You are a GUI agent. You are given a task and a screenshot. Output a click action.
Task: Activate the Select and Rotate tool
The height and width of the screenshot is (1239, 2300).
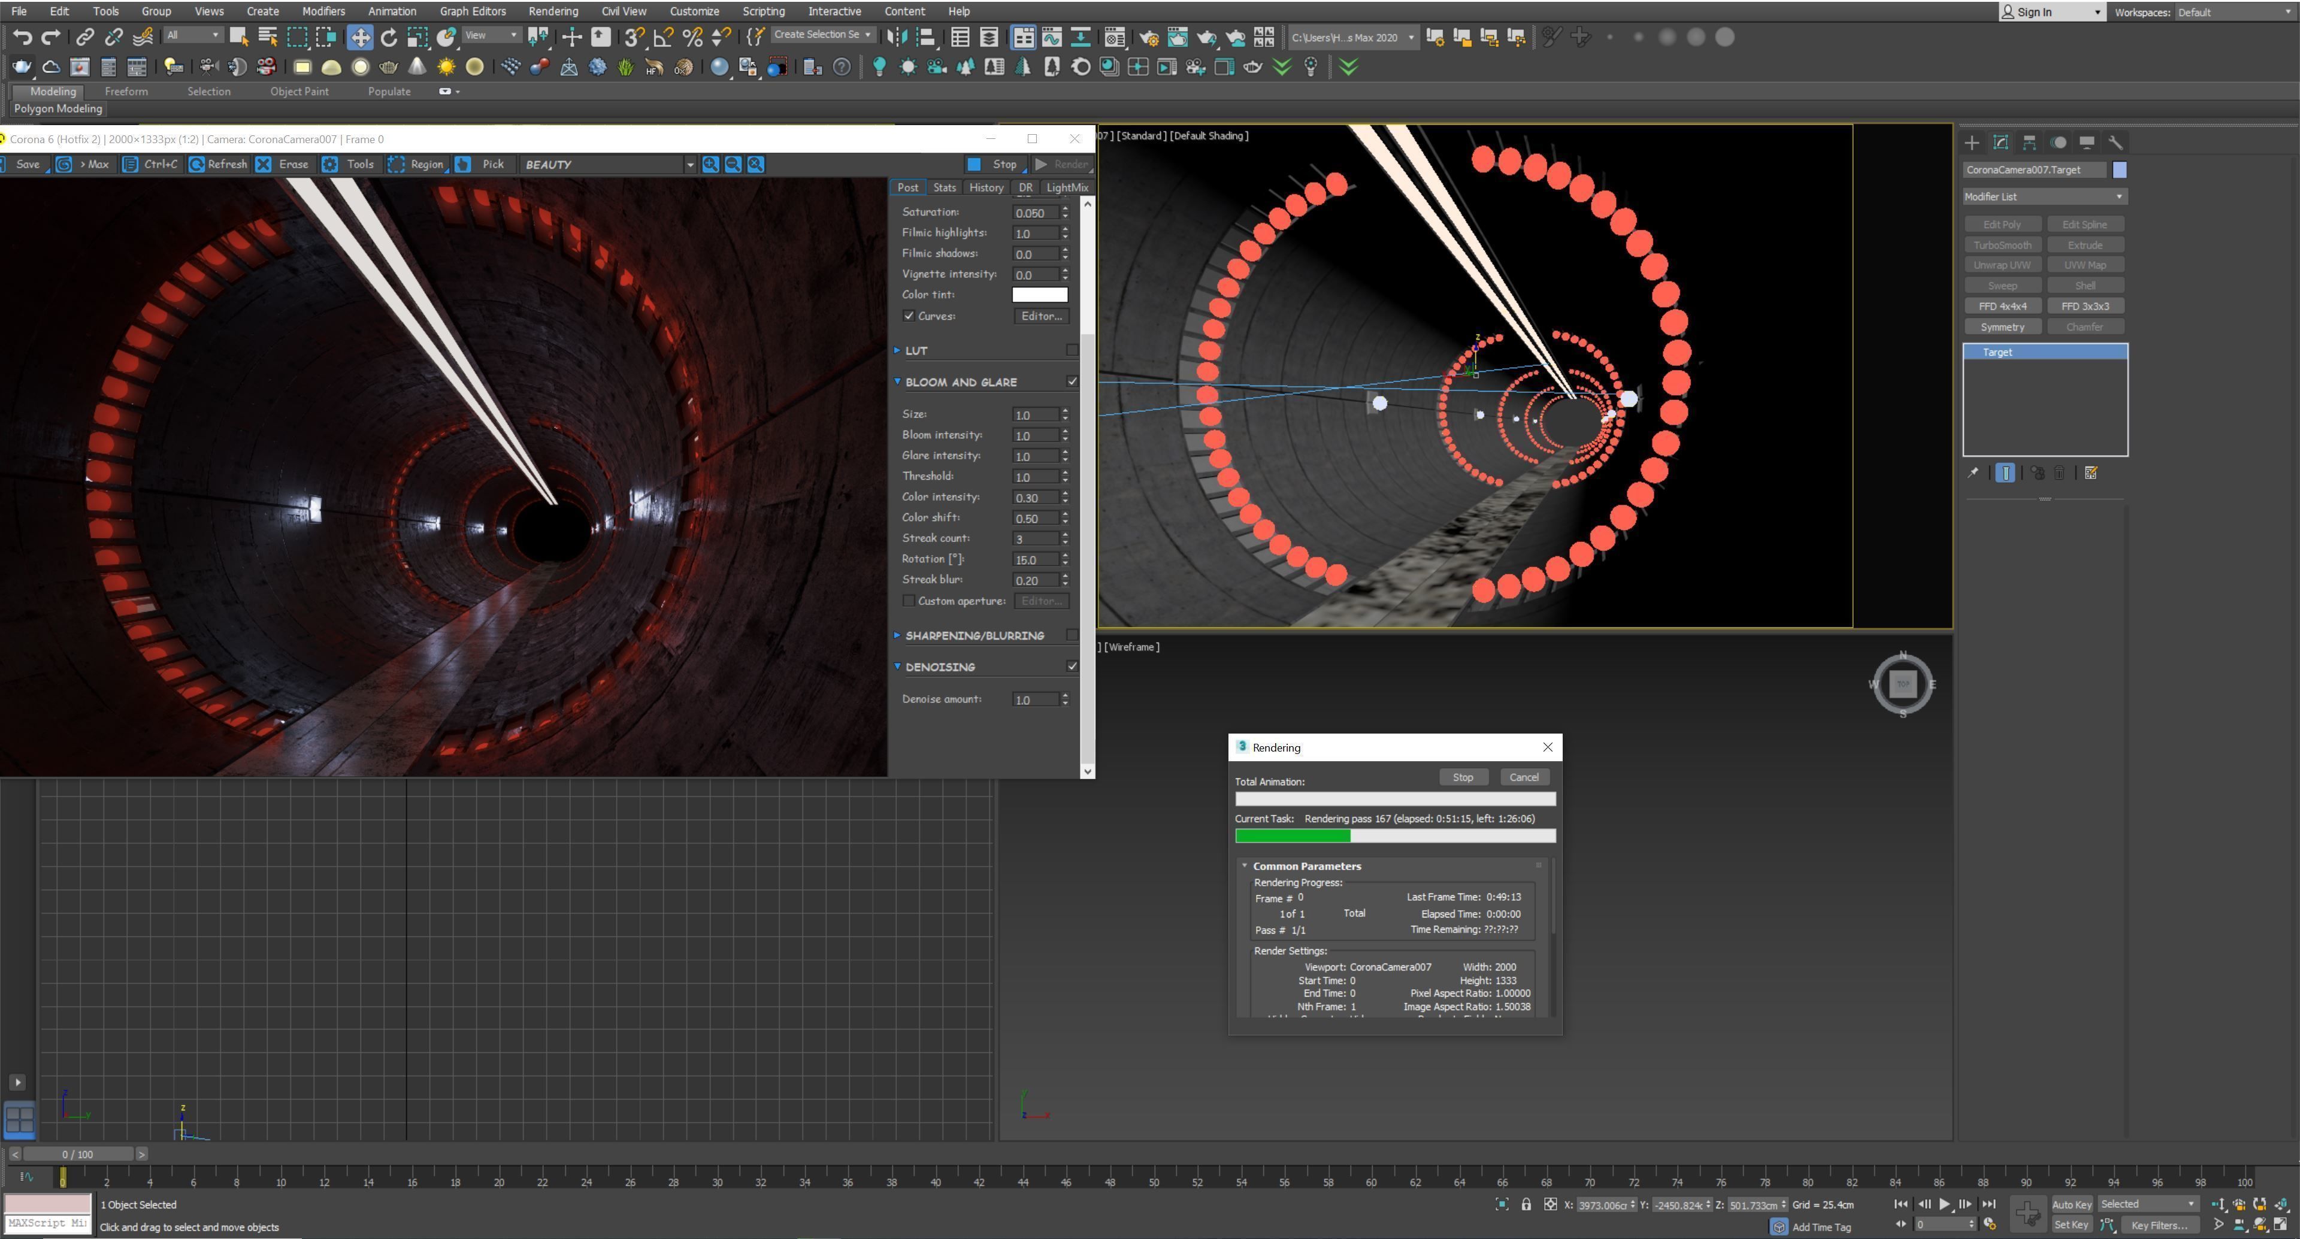(x=388, y=37)
